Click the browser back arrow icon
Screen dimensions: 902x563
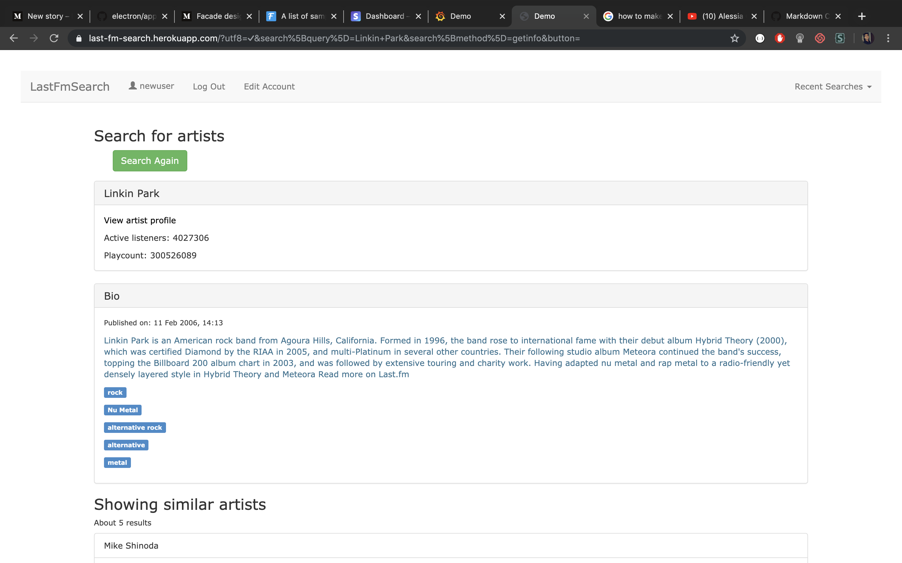pos(14,38)
